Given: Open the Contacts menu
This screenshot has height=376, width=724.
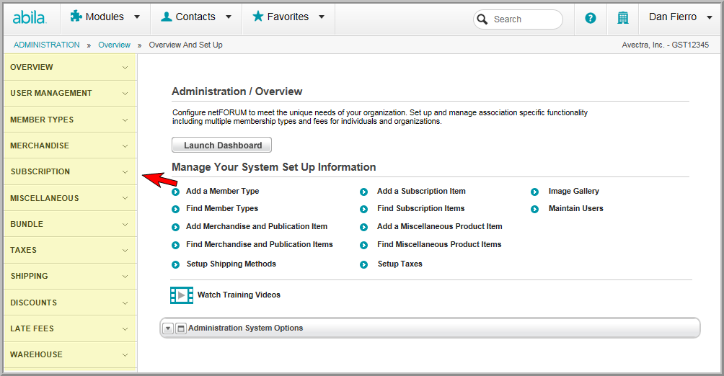Looking at the screenshot, I should click(196, 17).
